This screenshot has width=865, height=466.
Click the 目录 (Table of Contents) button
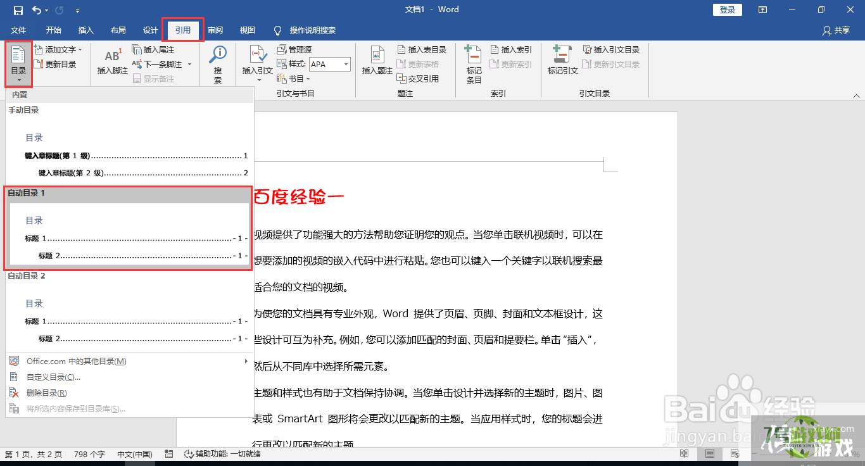[x=18, y=63]
